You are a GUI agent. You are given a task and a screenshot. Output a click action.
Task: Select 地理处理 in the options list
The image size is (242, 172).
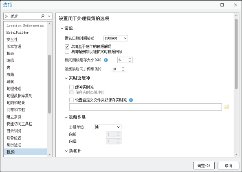14,89
